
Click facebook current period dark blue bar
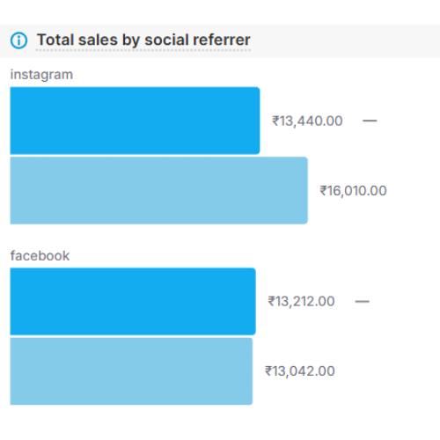(x=133, y=301)
